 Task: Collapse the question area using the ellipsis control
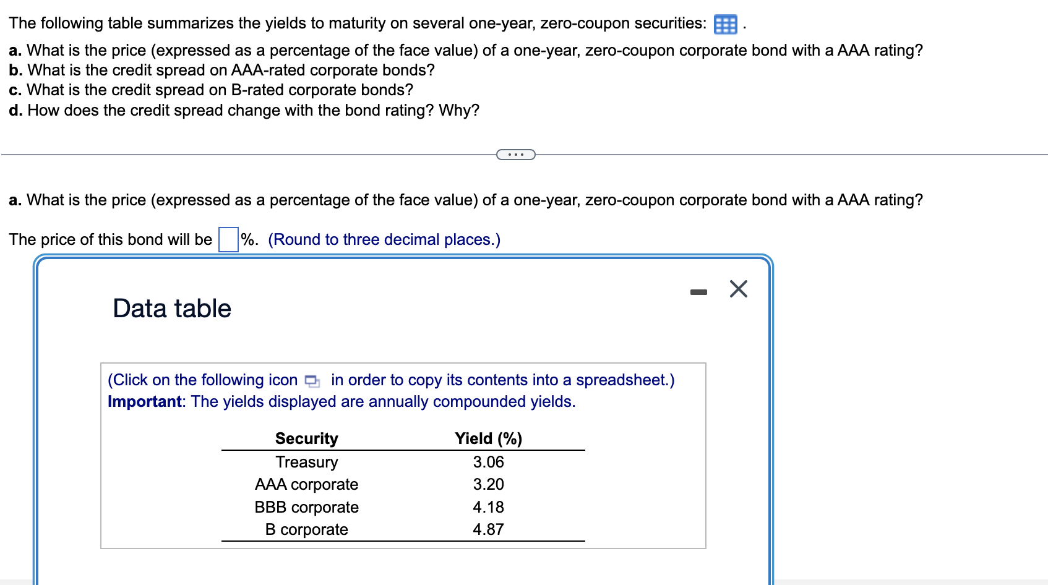515,154
